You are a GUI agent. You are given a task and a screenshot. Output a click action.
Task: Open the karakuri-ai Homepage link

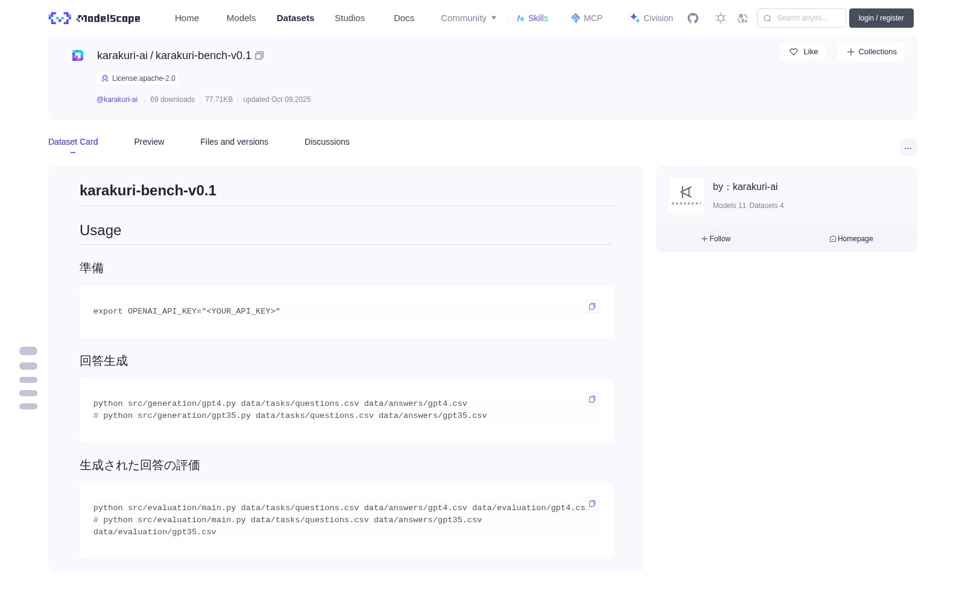pos(851,239)
